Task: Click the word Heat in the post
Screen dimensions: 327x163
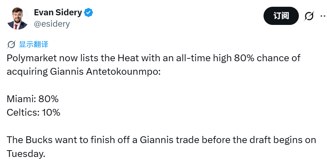Action: point(128,58)
